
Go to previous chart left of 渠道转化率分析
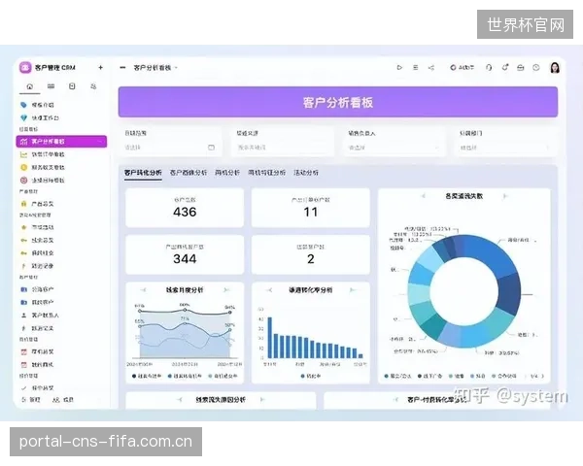pyautogui.click(x=269, y=290)
